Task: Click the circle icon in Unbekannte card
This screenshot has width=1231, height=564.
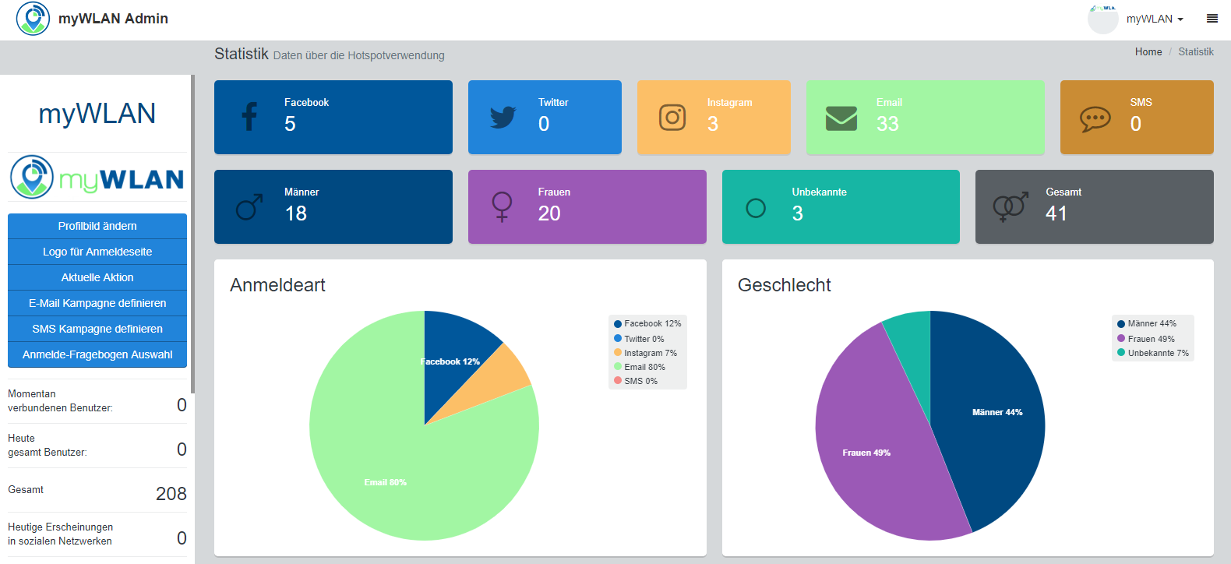Action: (756, 208)
